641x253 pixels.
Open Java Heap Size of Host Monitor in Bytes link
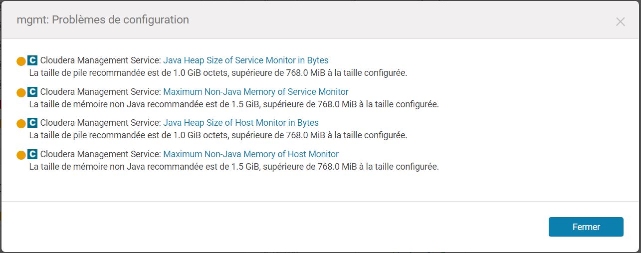[240, 123]
